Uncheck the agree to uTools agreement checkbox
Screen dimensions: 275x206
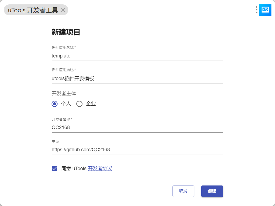[55, 169]
